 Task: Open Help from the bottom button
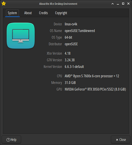(11, 139)
